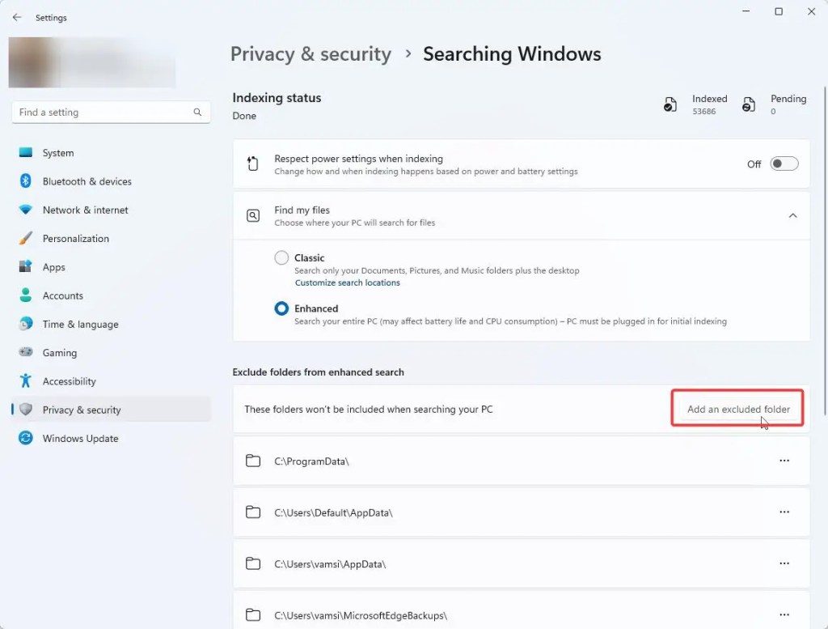Click into the Find a setting box
828x629 pixels.
pos(111,112)
